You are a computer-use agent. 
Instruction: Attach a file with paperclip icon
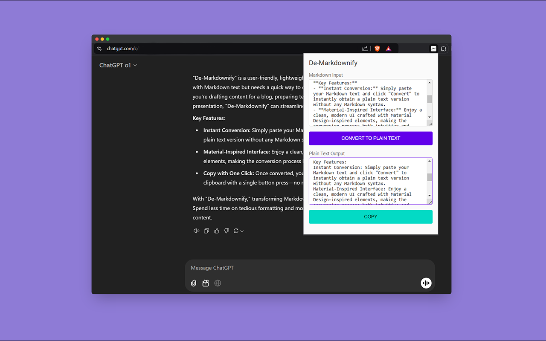pos(194,283)
